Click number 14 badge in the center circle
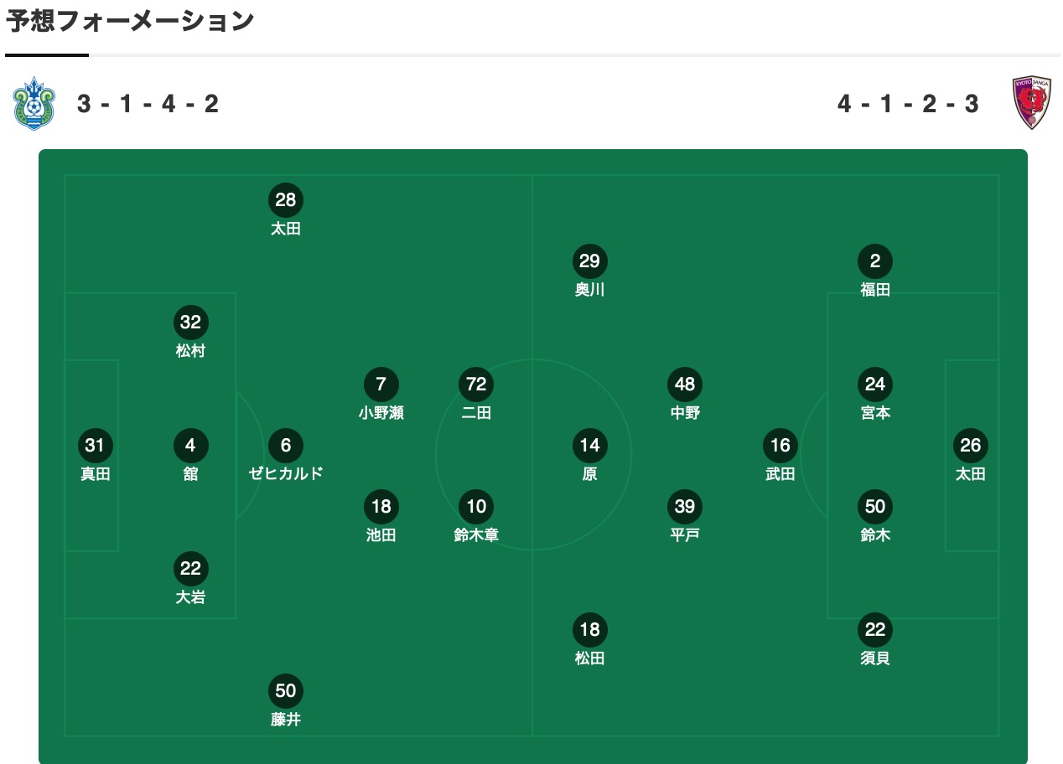This screenshot has height=764, width=1063. [589, 446]
